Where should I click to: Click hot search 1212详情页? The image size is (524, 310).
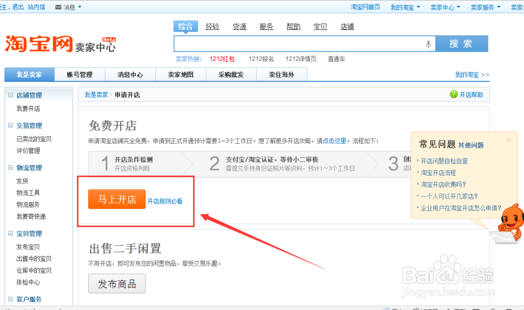click(x=301, y=59)
